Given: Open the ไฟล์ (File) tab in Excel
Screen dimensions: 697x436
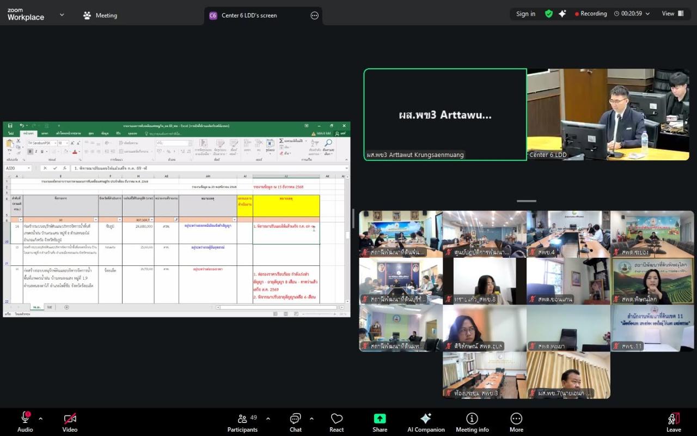Looking at the screenshot, I should click(x=10, y=134).
